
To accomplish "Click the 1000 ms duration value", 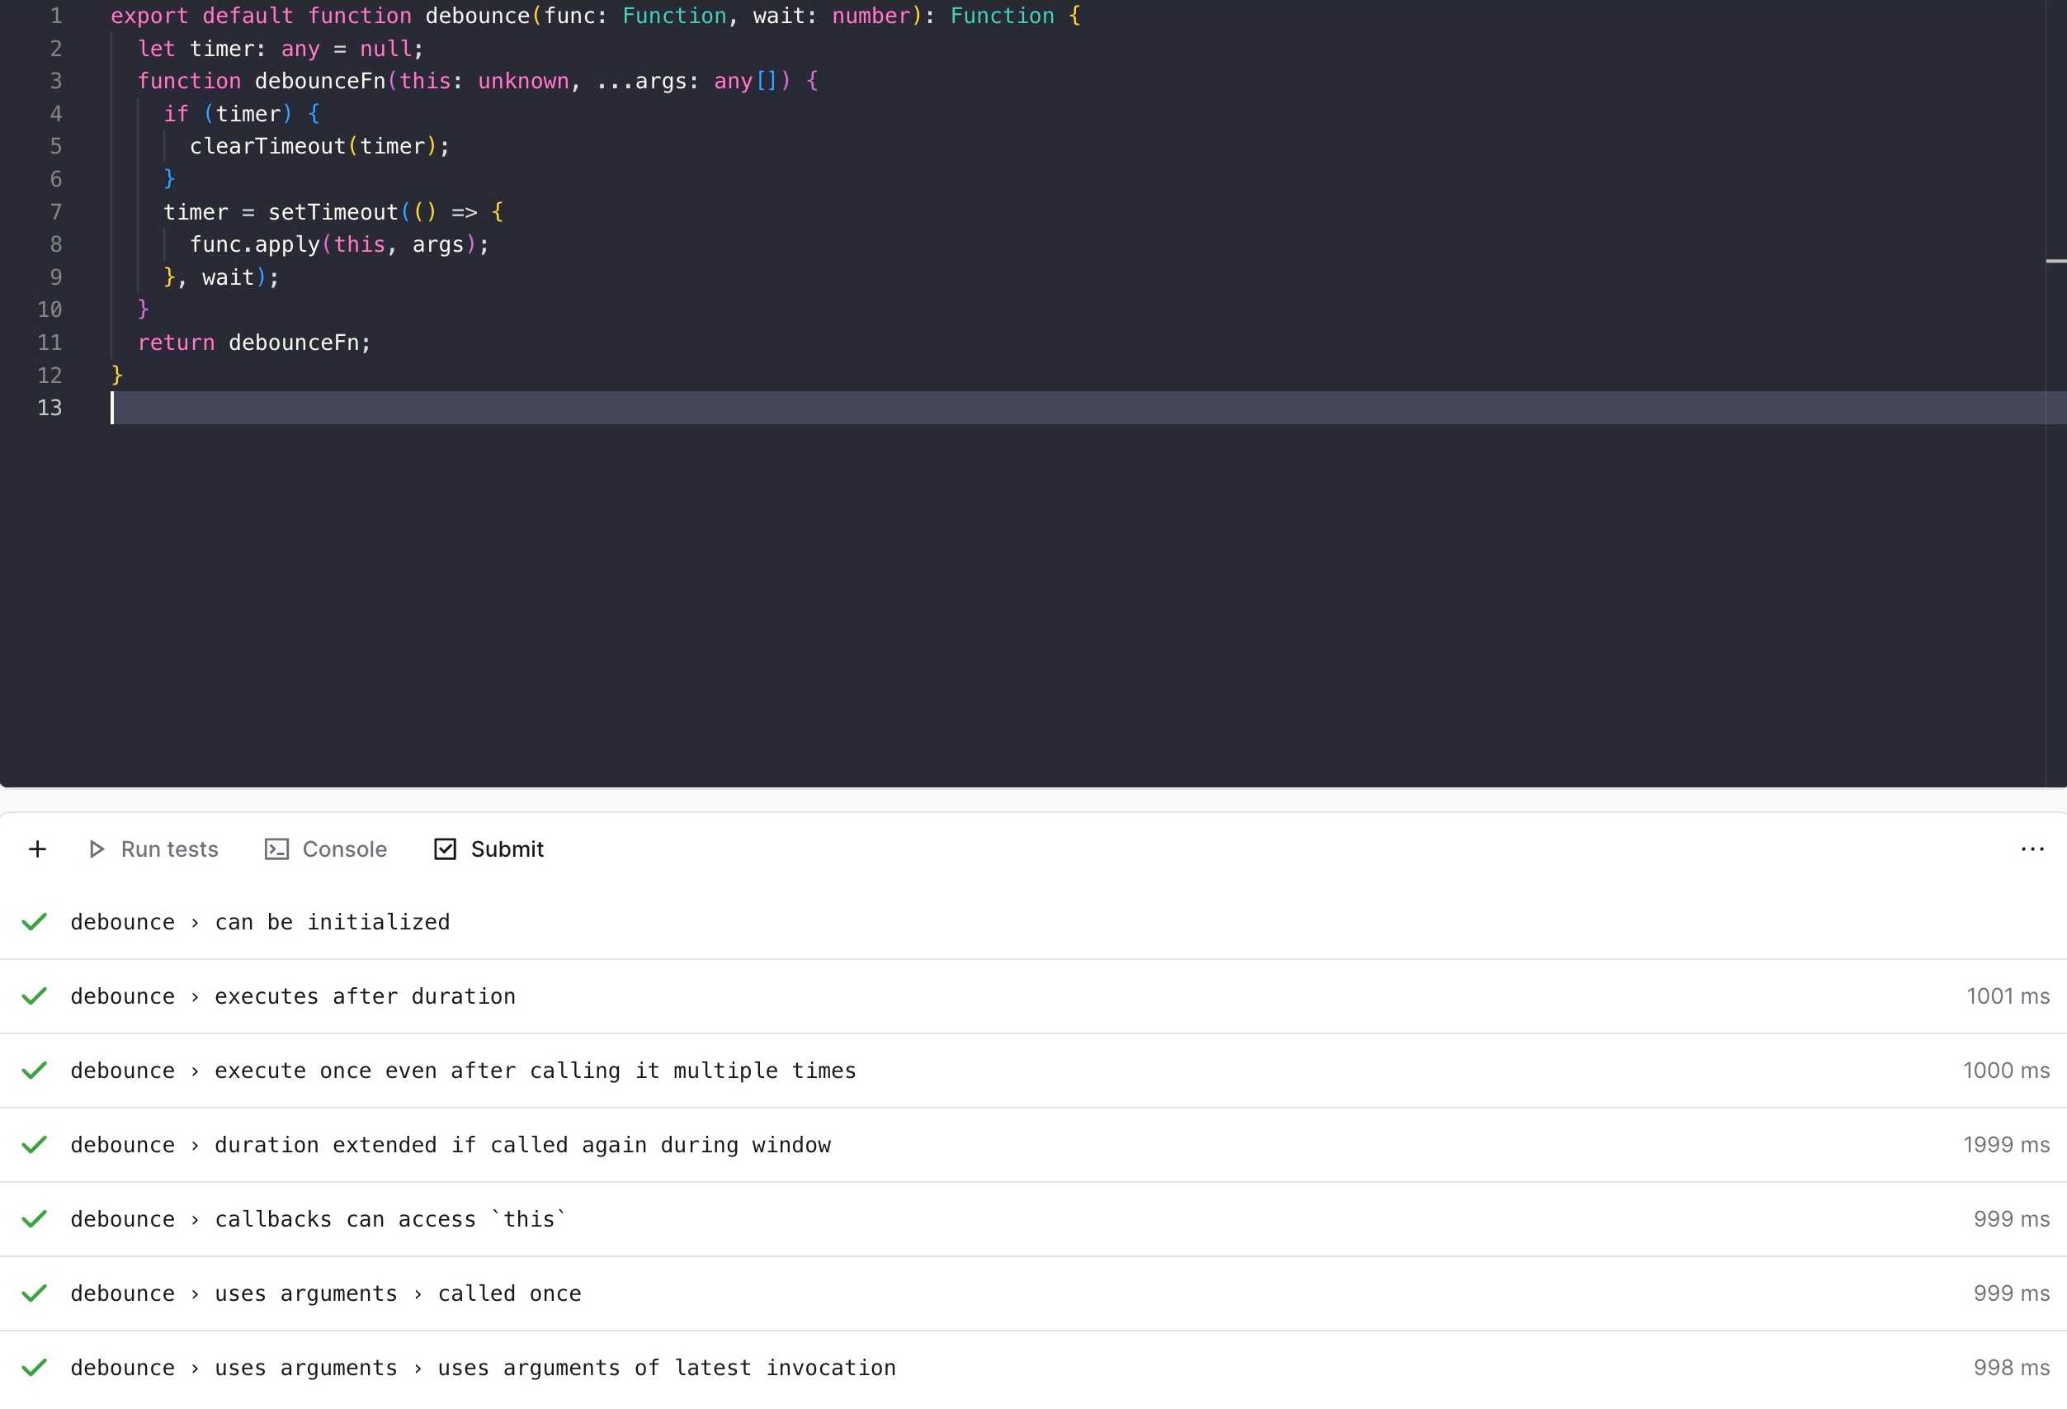I will [2006, 1071].
